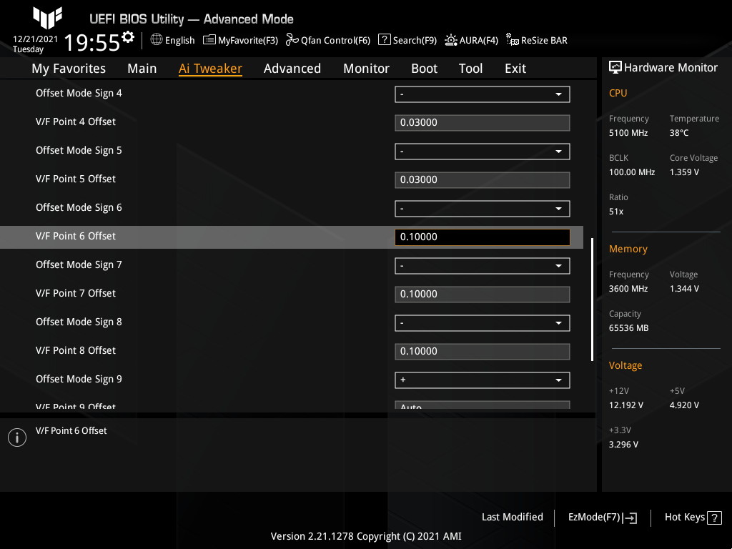Click BCLK value 100.00 MHz
This screenshot has width=732, height=549.
632,172
